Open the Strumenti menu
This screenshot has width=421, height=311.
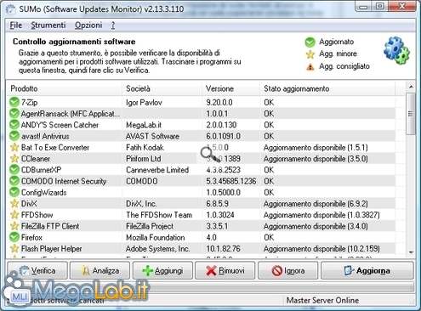(48, 25)
